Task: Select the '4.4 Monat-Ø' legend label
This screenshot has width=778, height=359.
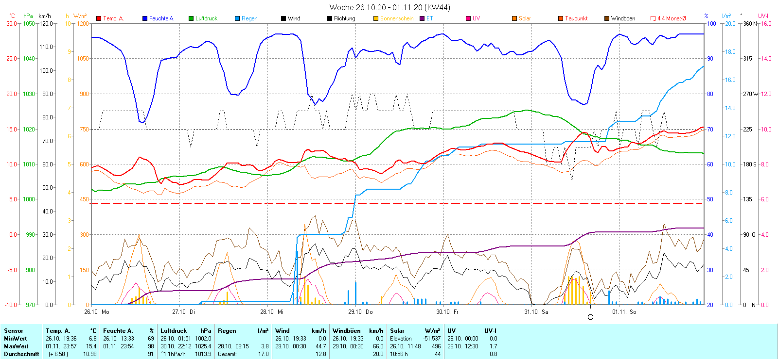Action: (x=672, y=18)
